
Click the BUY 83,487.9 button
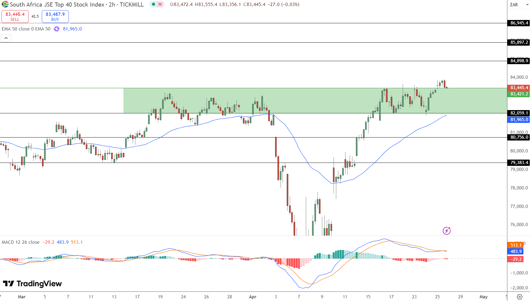(x=55, y=17)
